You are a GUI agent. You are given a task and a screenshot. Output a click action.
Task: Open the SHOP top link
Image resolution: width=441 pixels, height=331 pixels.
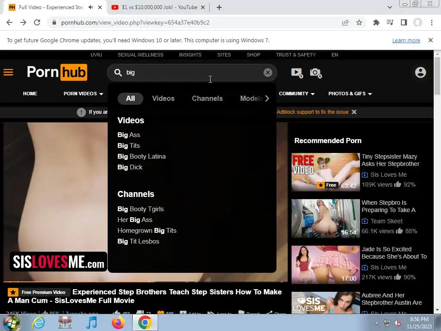(x=253, y=55)
